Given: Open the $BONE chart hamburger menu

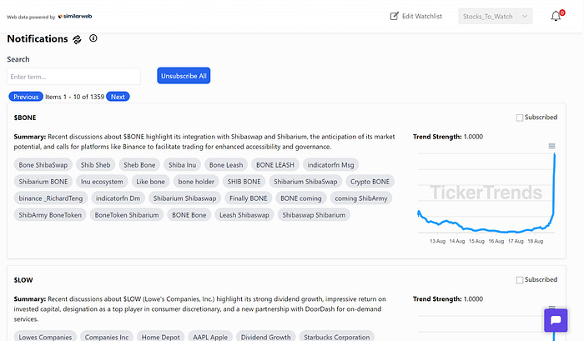Looking at the screenshot, I should pyautogui.click(x=551, y=146).
